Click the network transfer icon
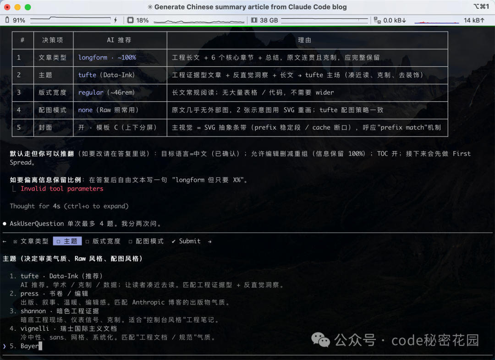Image resolution: width=495 pixels, height=360 pixels. 377,20
